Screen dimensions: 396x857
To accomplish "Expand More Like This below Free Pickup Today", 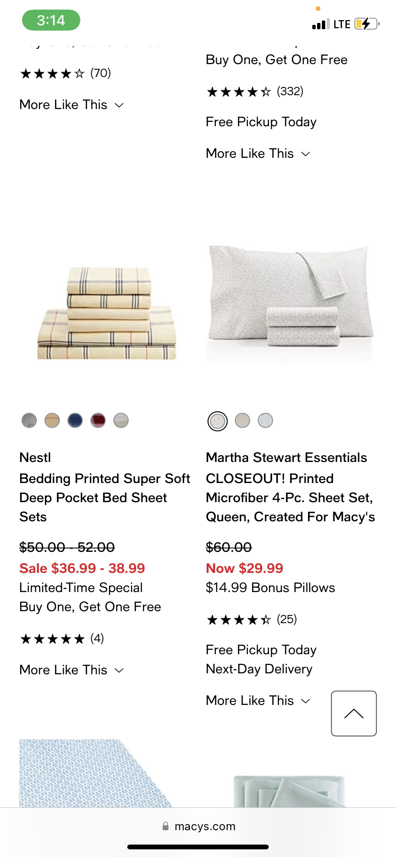I will click(x=258, y=154).
